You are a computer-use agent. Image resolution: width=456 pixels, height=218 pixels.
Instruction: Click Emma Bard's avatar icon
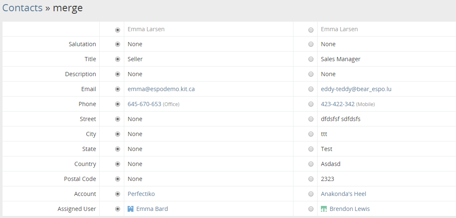(x=131, y=209)
